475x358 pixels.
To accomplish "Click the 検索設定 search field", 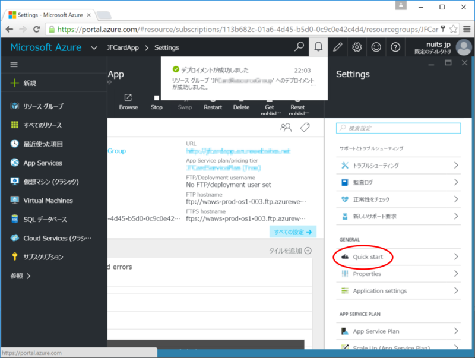I will [x=398, y=128].
